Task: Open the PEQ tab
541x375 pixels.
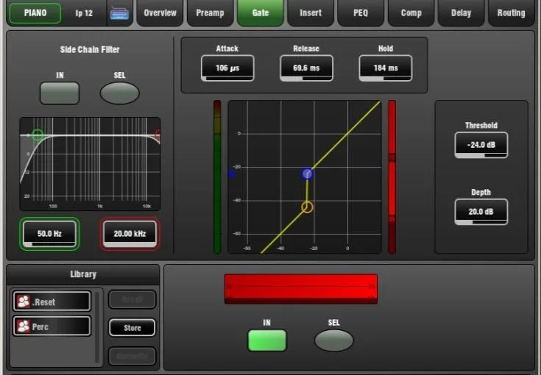Action: pos(361,12)
